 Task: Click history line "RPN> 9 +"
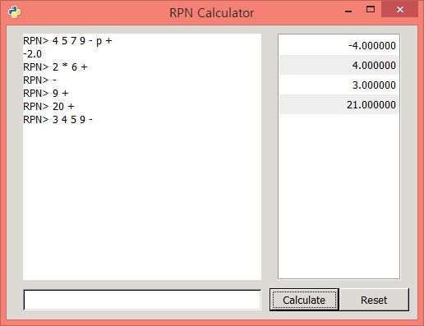[46, 94]
